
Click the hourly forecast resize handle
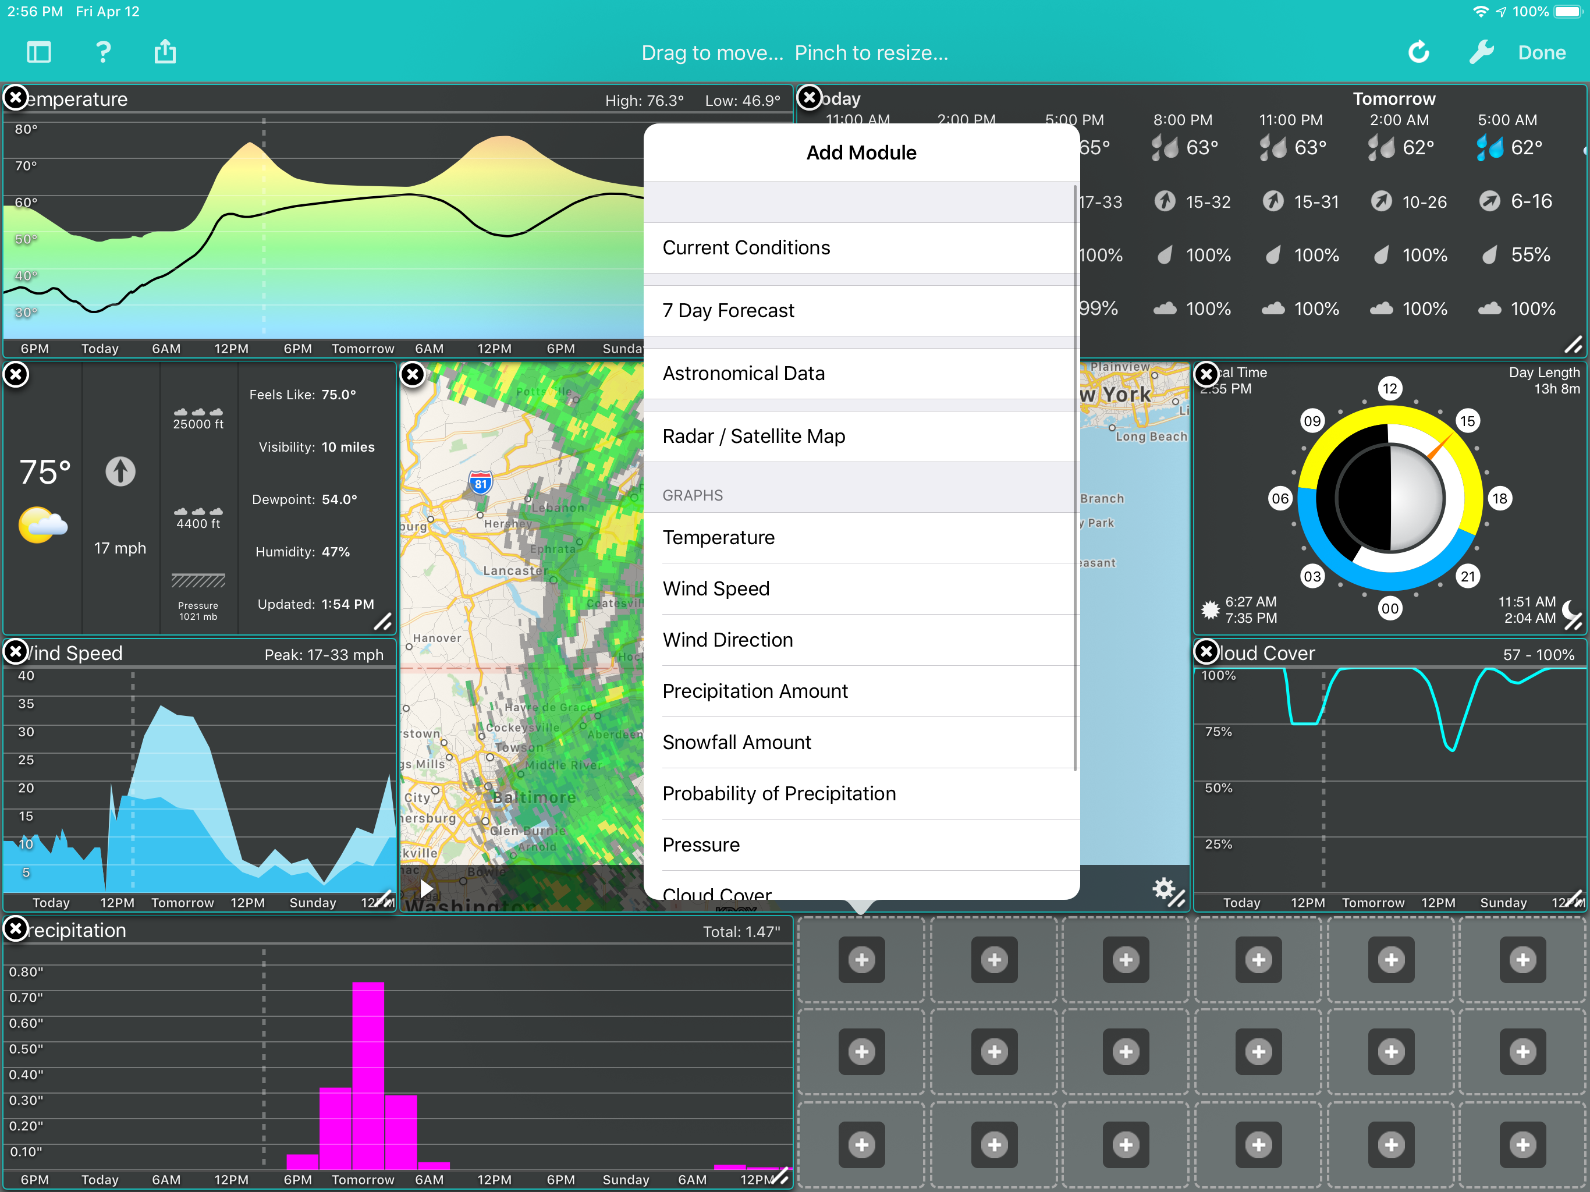[x=1573, y=345]
